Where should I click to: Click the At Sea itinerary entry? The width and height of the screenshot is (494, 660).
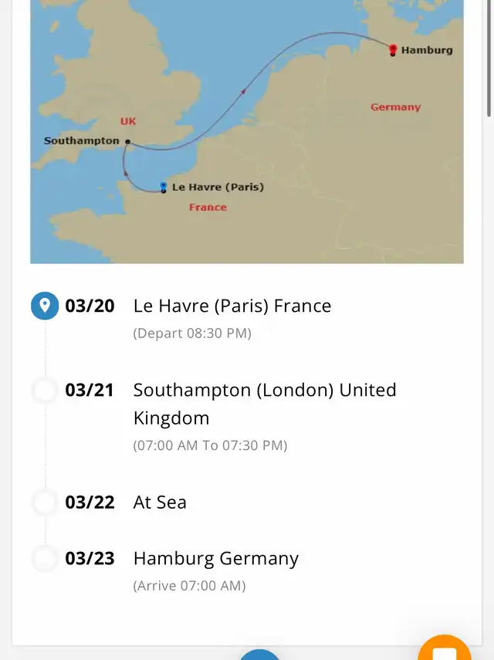[x=160, y=503]
